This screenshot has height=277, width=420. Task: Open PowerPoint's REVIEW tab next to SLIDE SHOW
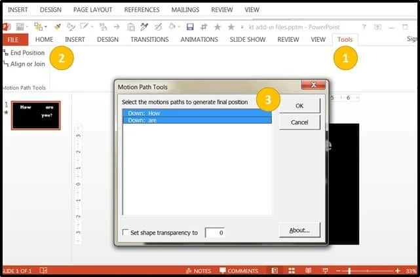coord(288,39)
